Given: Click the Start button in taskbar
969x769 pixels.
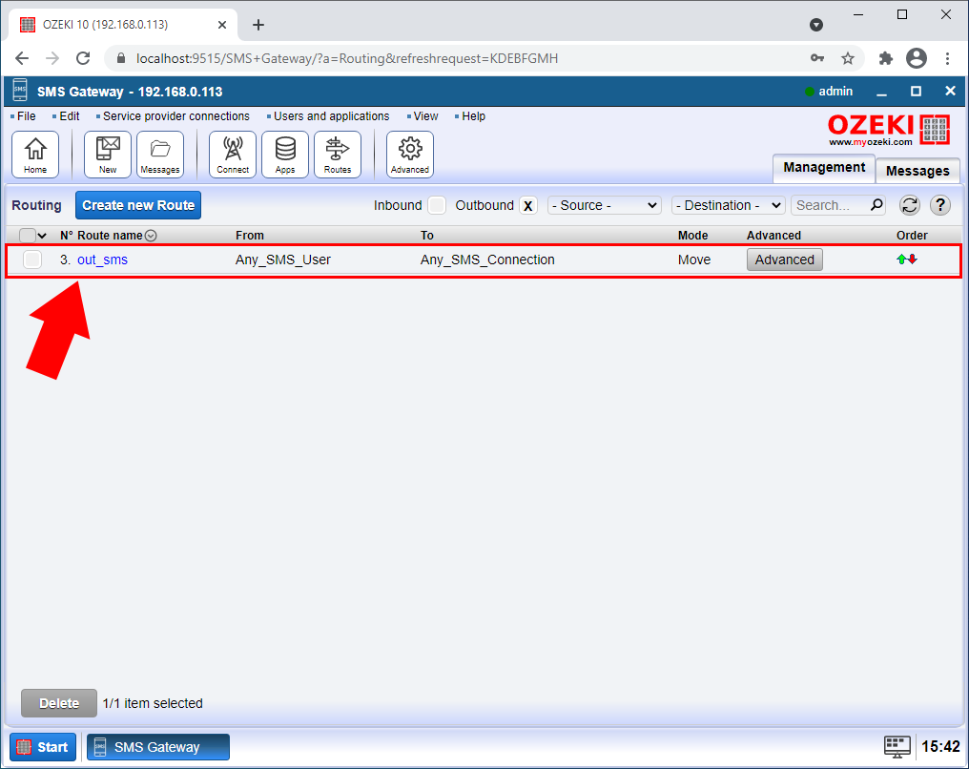Looking at the screenshot, I should 43,747.
